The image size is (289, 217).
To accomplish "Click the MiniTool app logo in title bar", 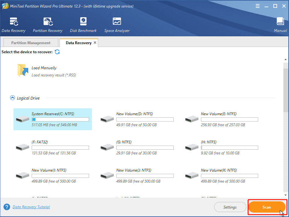I will pos(5,6).
